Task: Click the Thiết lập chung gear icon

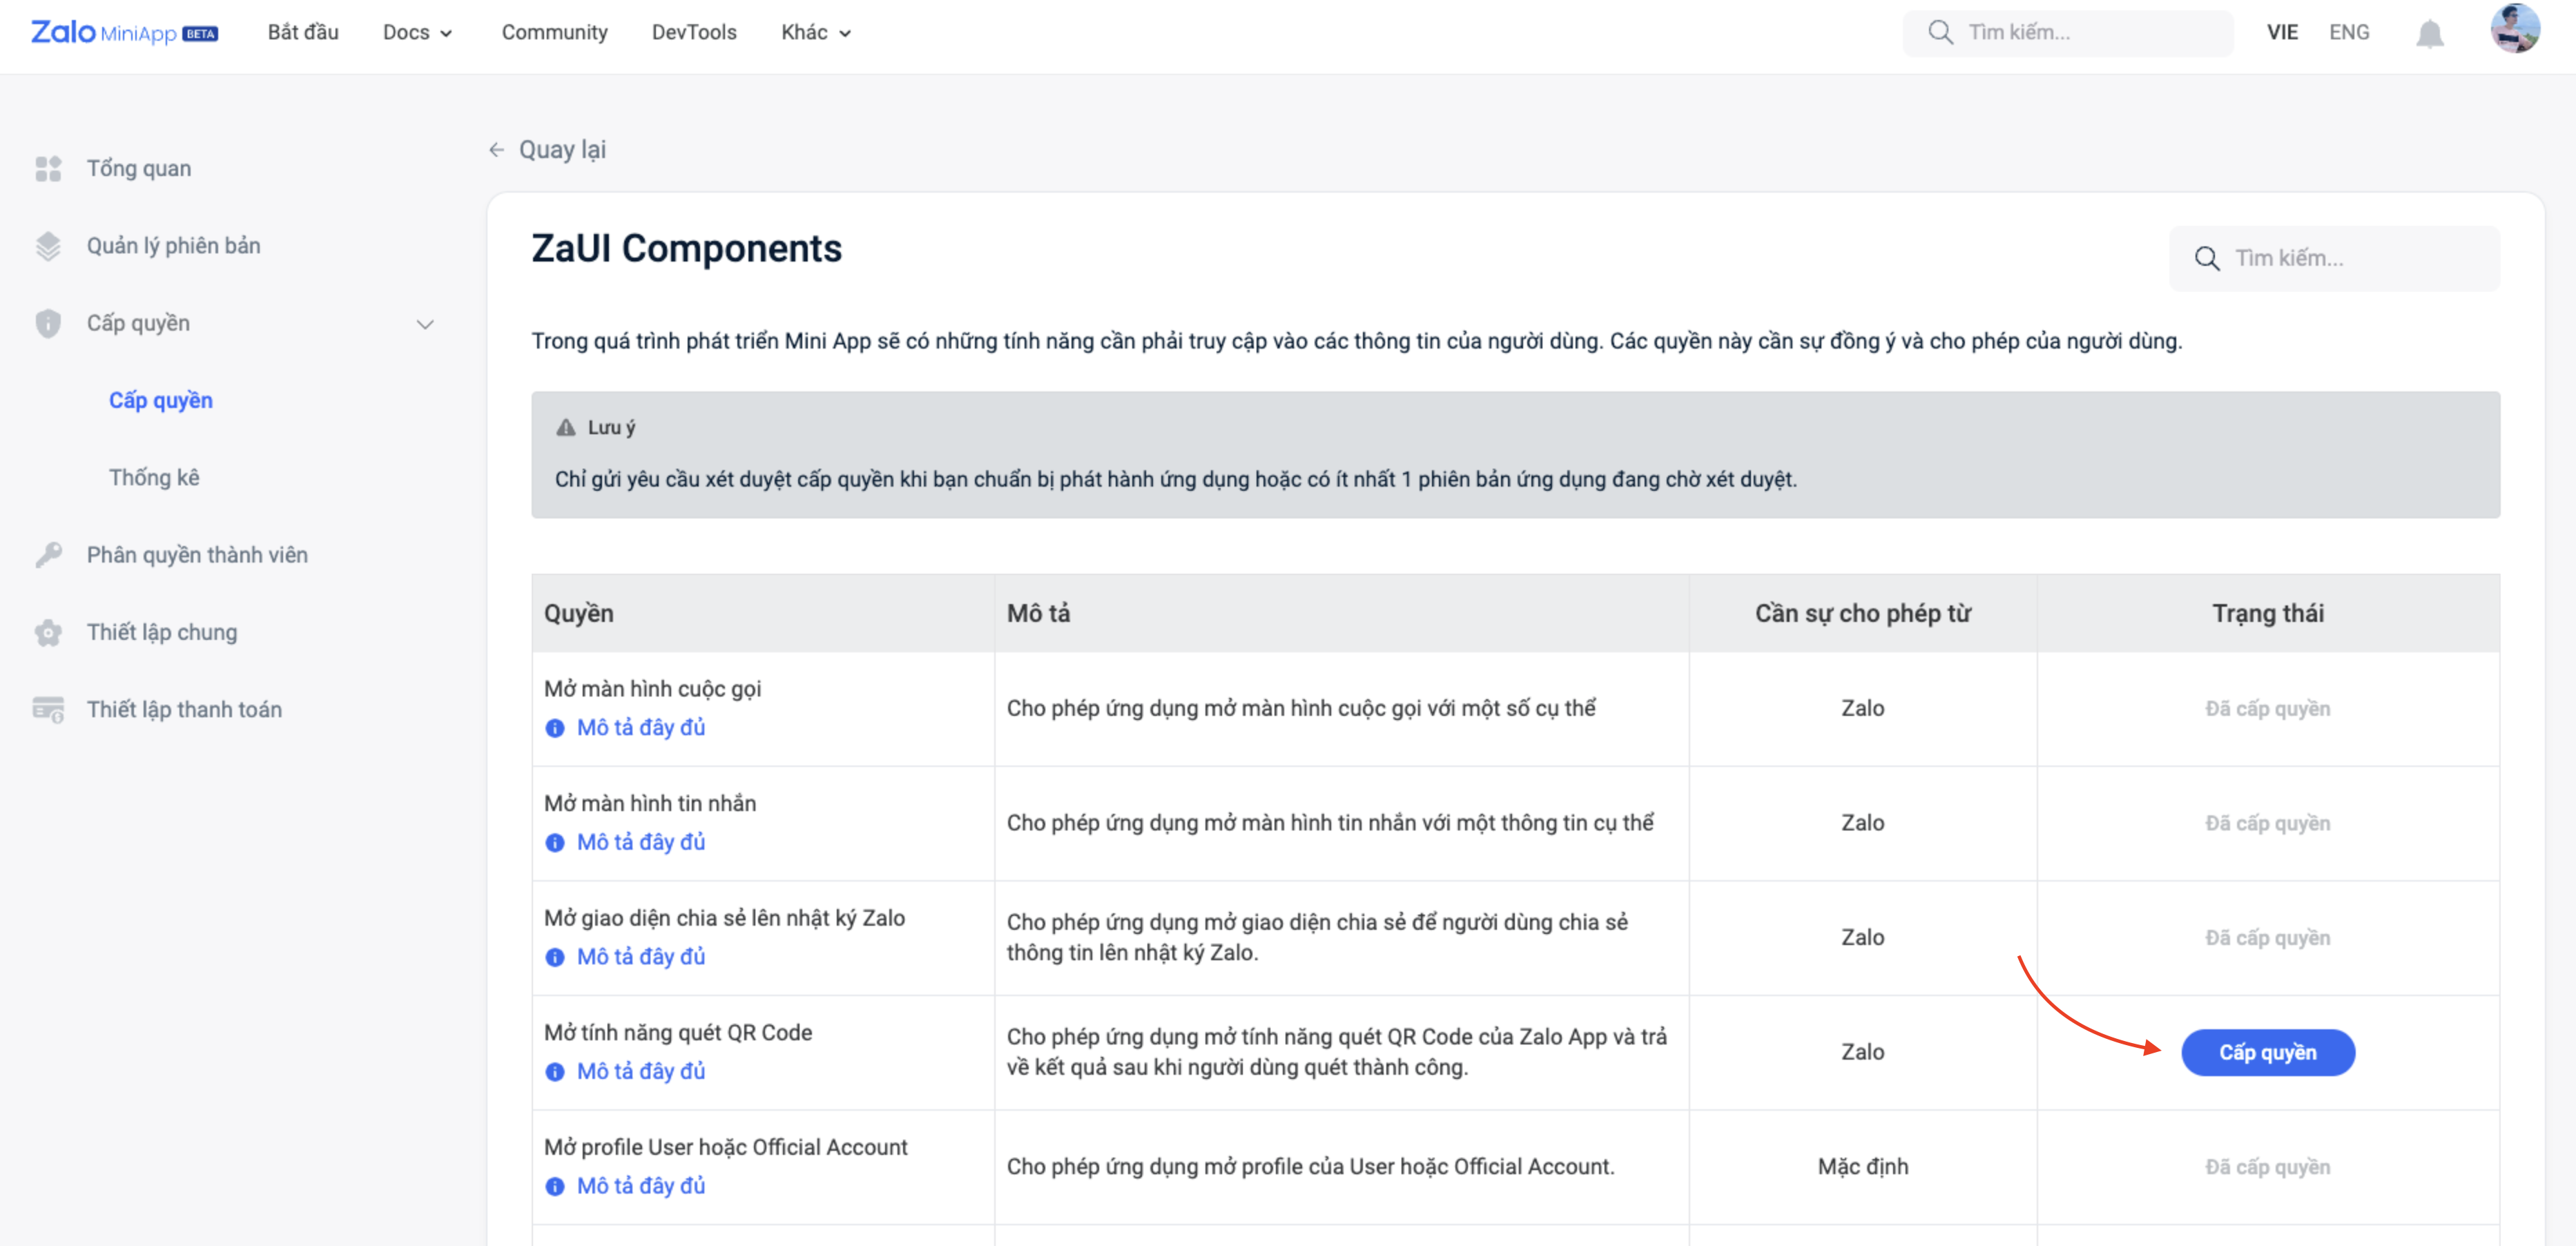Action: pyautogui.click(x=48, y=632)
